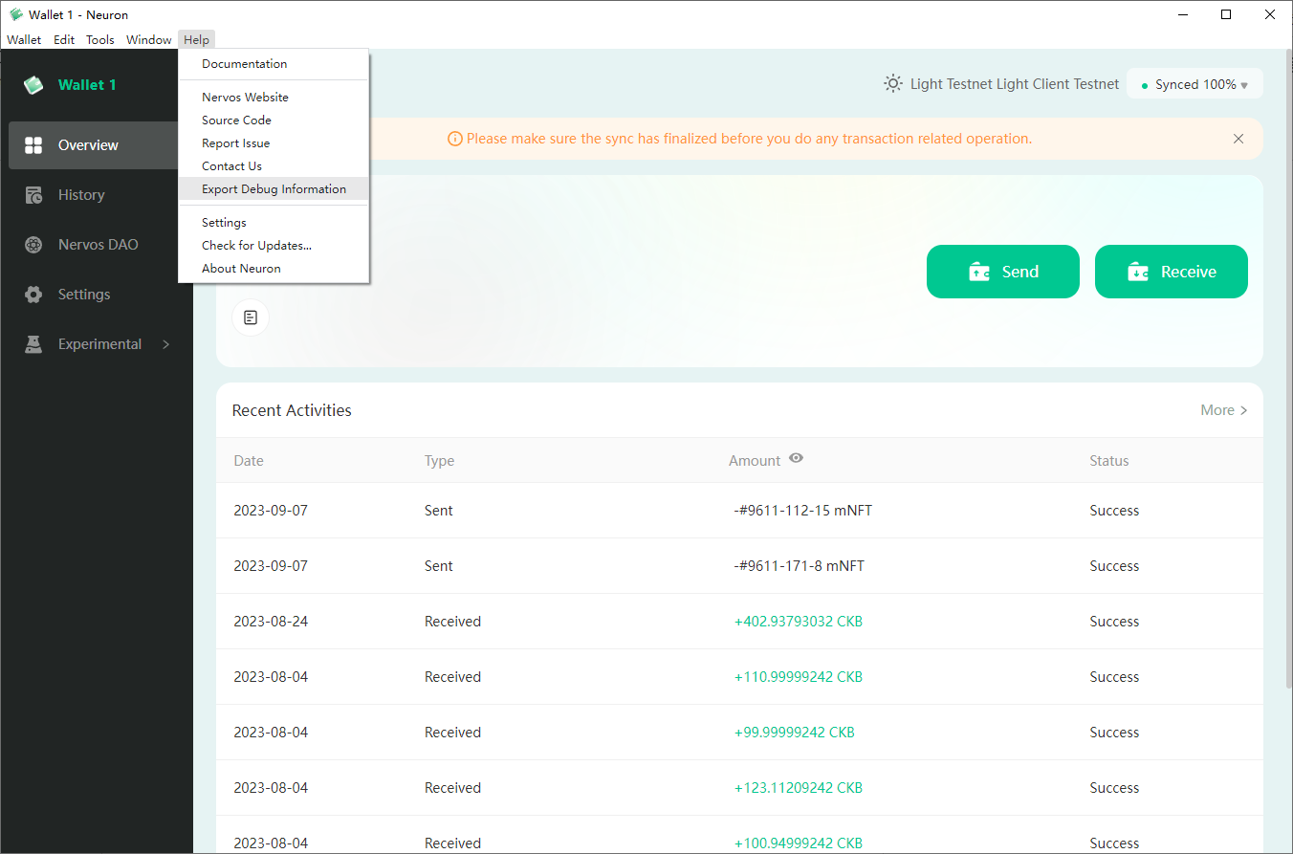Select Export Debug Information from Help menu

274,188
